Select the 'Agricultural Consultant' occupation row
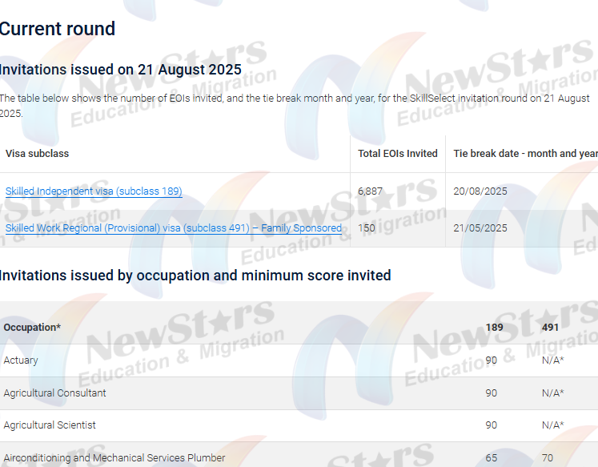Screen dimensions: 598x467 tap(299, 393)
